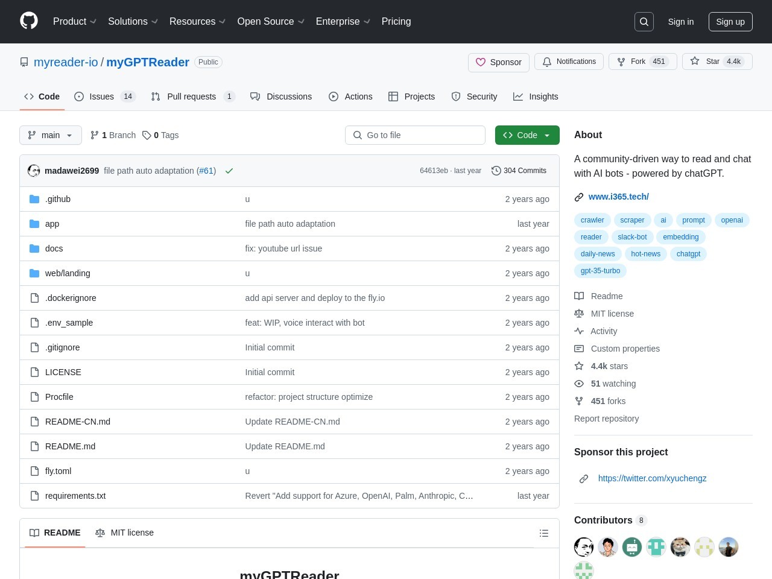Expand the Resources menu
The image size is (772, 579).
198,22
